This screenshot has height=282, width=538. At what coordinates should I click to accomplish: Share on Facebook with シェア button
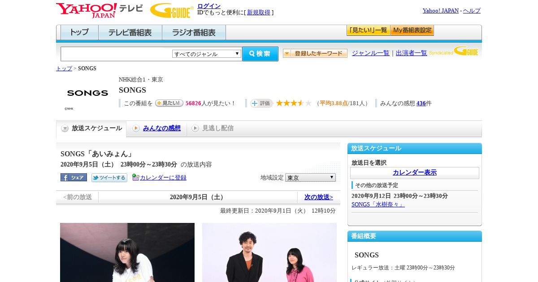pyautogui.click(x=74, y=177)
